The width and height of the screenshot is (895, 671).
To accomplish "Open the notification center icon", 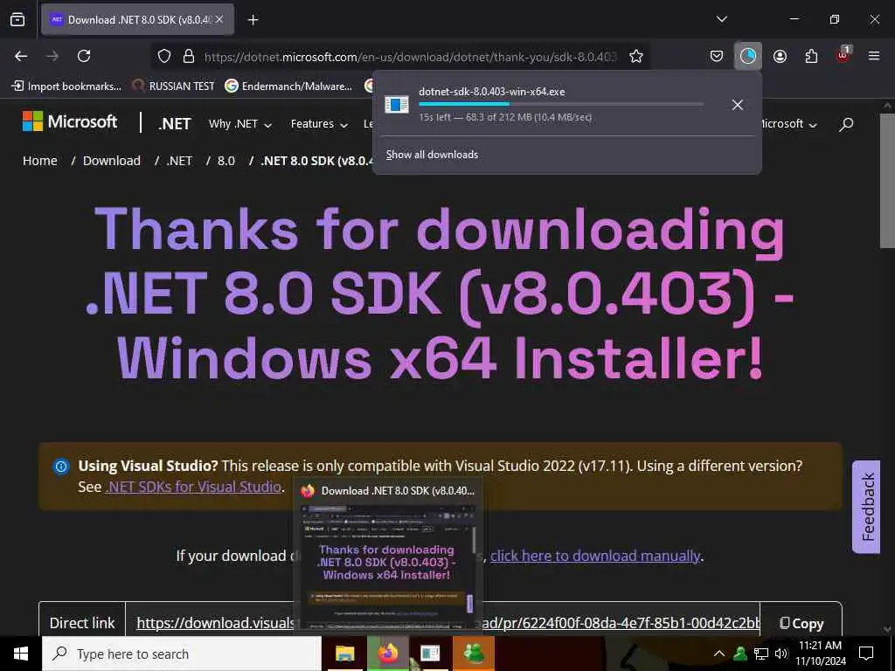I will pyautogui.click(x=866, y=654).
